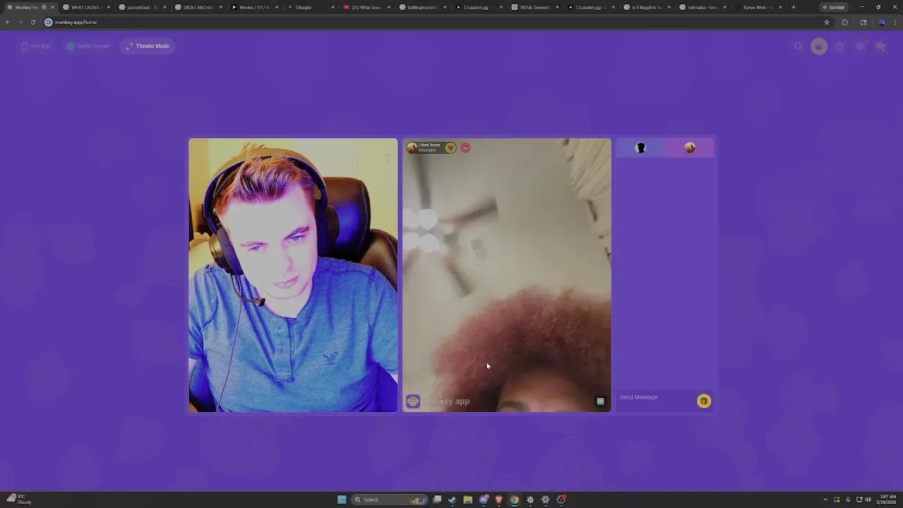Viewport: 903px width, 508px height.
Task: Open Chrome from the taskbar
Action: click(x=514, y=500)
